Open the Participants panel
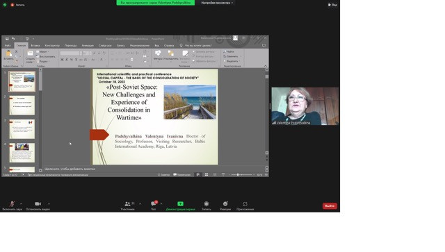Screen dimensions: 445x252 pyautogui.click(x=127, y=205)
